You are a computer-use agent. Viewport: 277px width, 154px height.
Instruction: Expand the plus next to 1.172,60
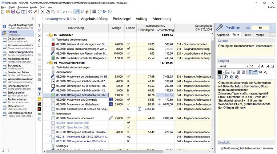click(159, 100)
